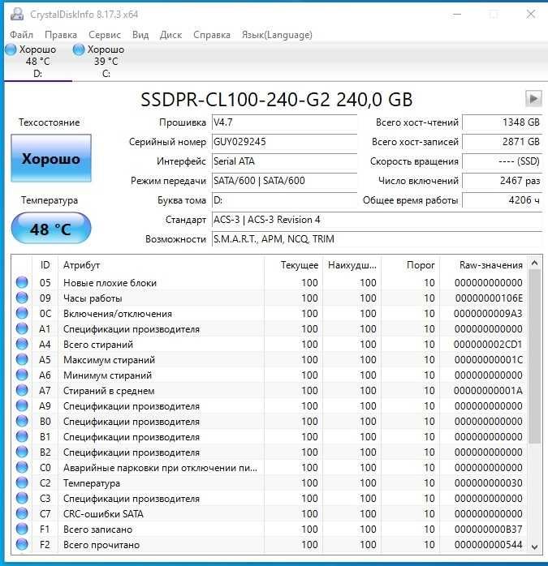Click status icon of row A6
The width and height of the screenshot is (548, 566).
(x=22, y=375)
